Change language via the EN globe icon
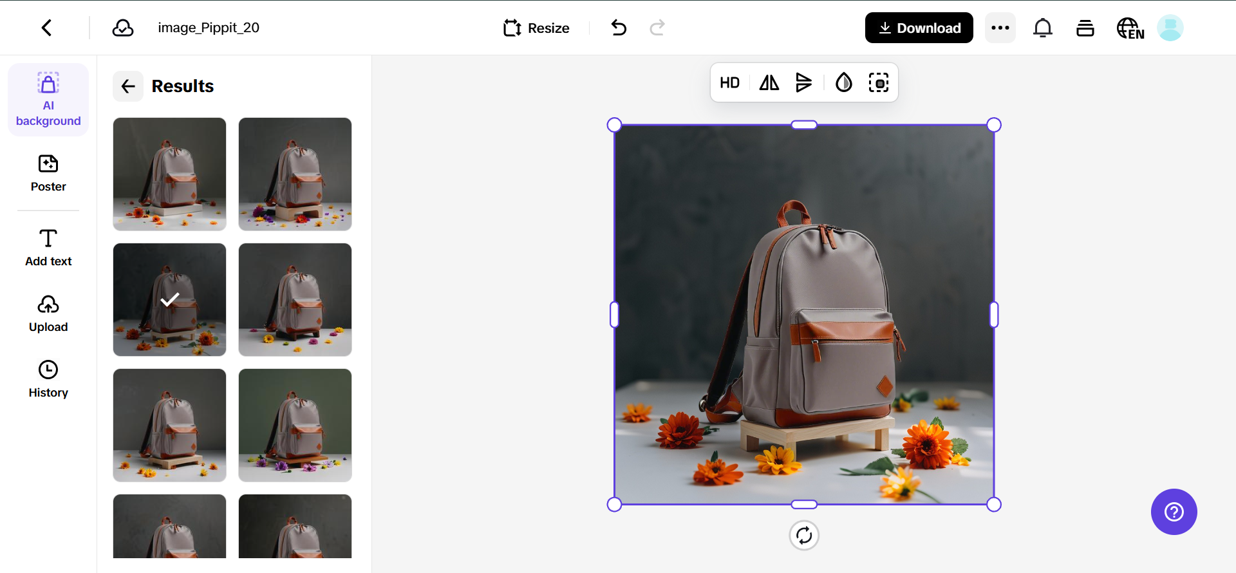Image resolution: width=1236 pixels, height=573 pixels. (x=1130, y=28)
